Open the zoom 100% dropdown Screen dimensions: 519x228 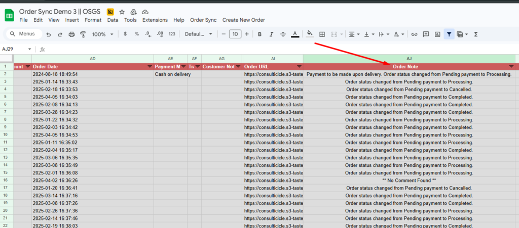point(102,34)
